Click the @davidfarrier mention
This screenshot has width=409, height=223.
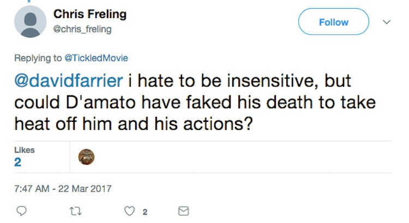69,80
